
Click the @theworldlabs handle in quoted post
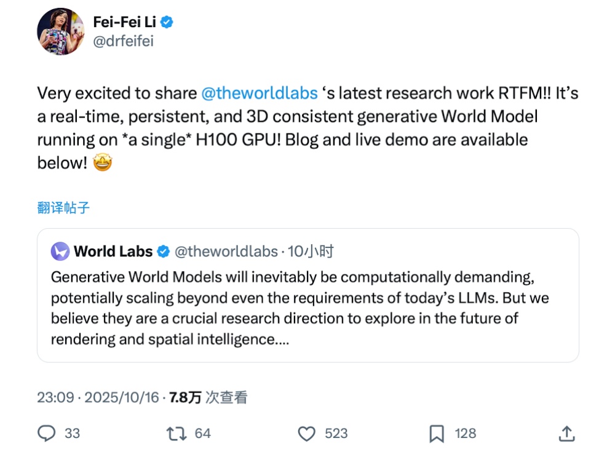(226, 251)
